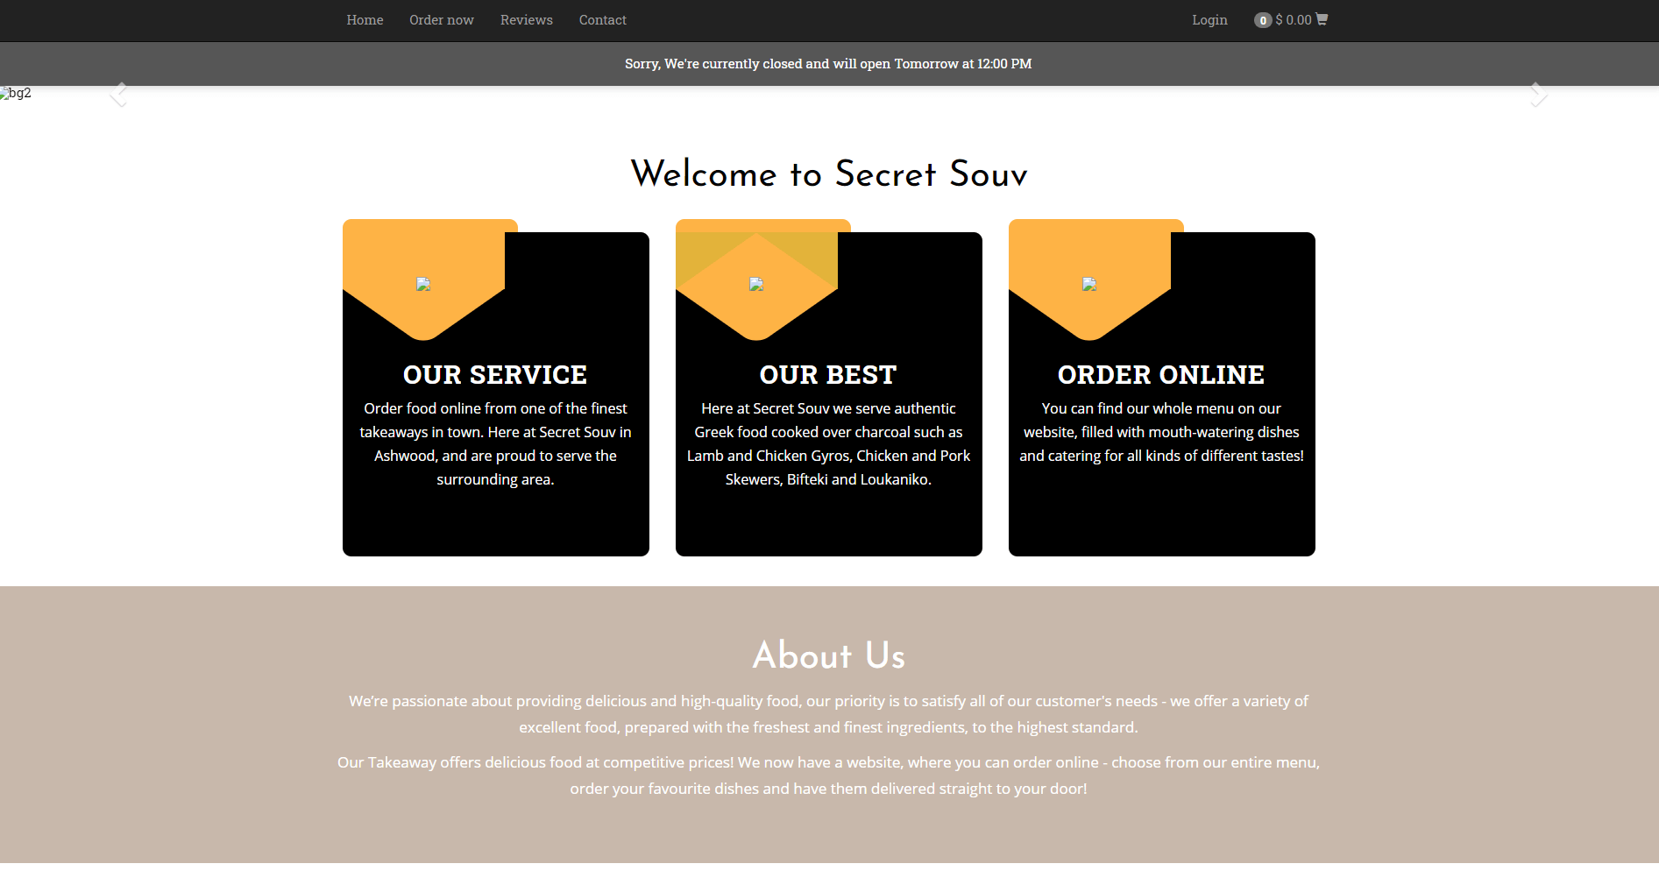The width and height of the screenshot is (1659, 878).
Task: Click the About Us section heading
Action: (828, 655)
